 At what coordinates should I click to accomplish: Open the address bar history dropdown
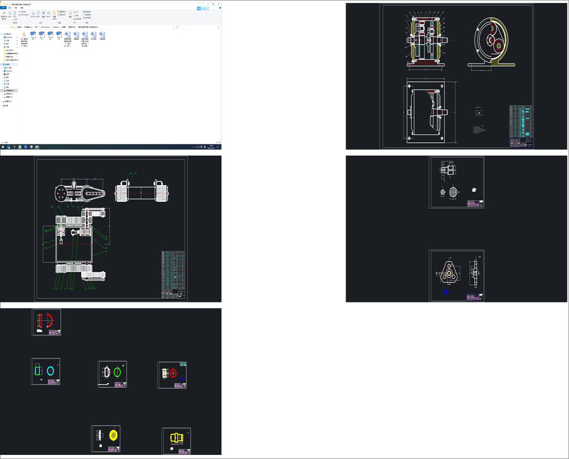click(173, 27)
